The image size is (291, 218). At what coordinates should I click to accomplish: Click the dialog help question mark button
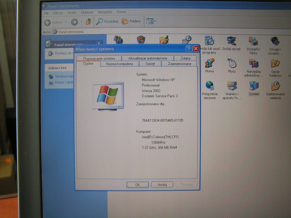point(189,49)
